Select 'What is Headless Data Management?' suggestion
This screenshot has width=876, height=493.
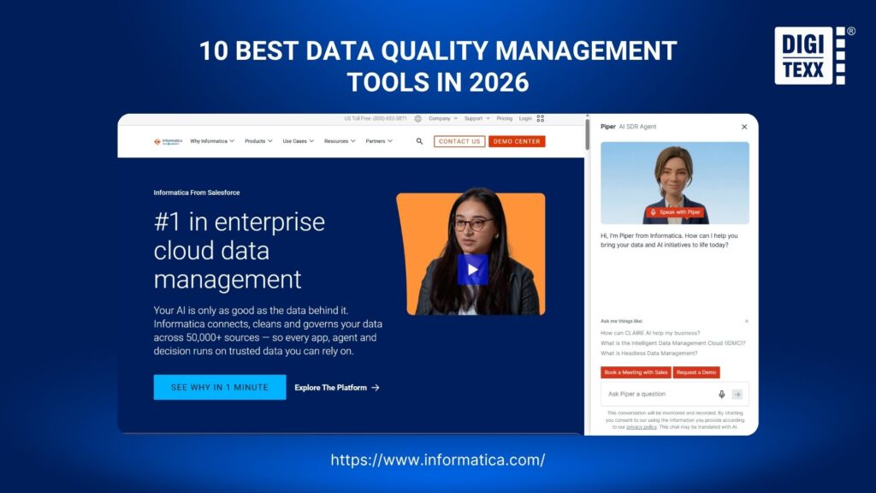pos(649,353)
